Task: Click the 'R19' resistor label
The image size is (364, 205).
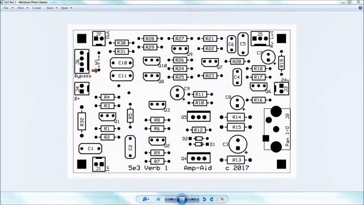Action: (282, 63)
